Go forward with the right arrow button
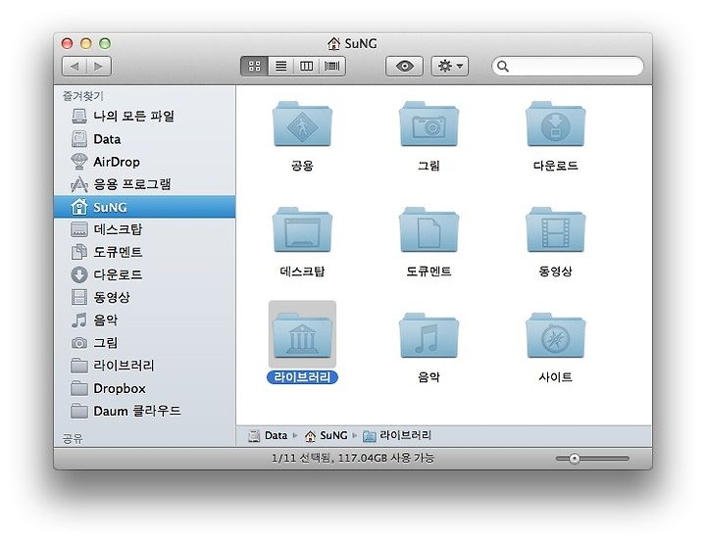706x544 pixels. (x=99, y=67)
